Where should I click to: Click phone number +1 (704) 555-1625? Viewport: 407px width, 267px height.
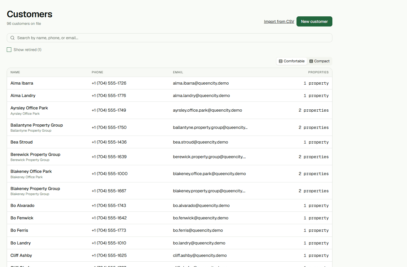coord(109,255)
